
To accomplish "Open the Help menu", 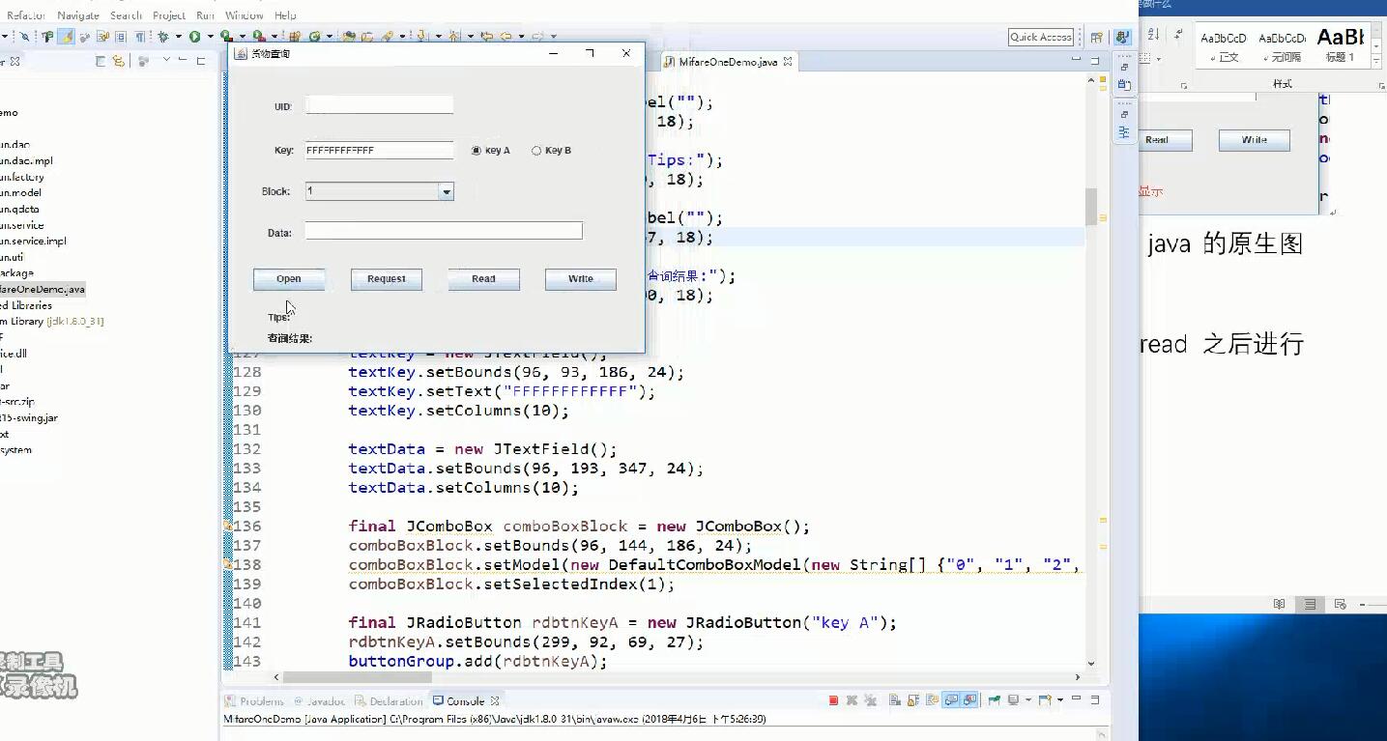I will 285,15.
